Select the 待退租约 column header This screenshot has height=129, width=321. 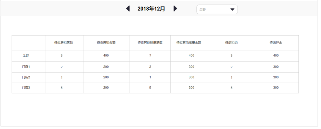tap(231, 43)
